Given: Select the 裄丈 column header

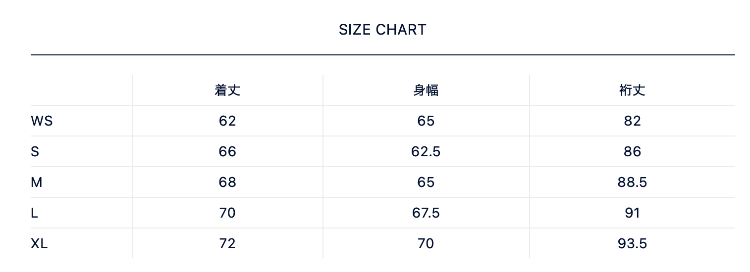Looking at the screenshot, I should point(632,90).
